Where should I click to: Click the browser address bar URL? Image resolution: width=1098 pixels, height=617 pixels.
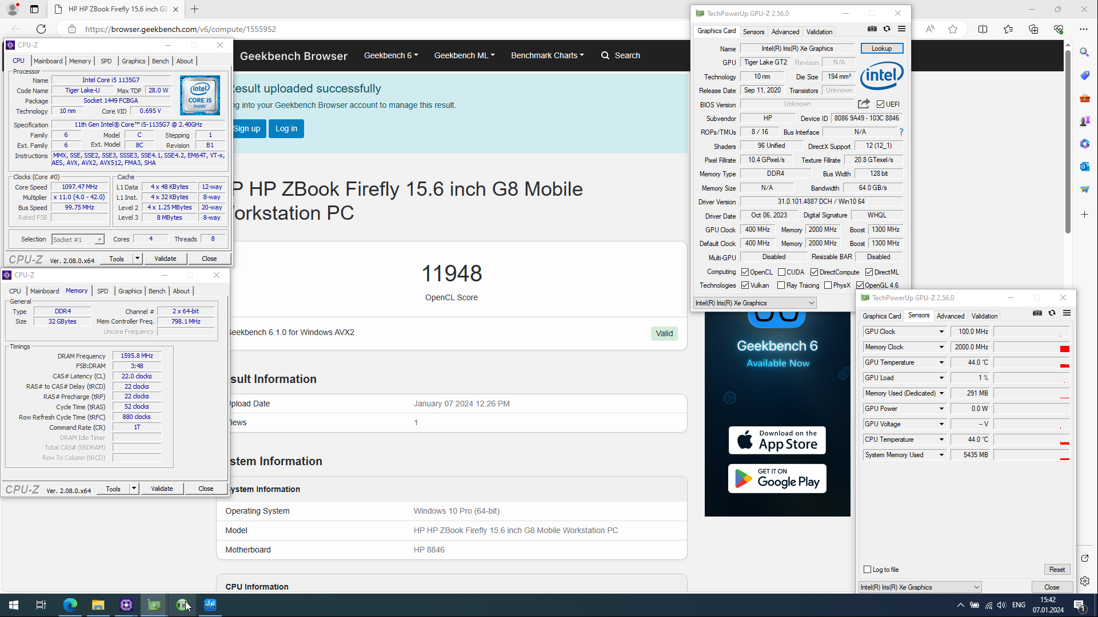coord(181,29)
